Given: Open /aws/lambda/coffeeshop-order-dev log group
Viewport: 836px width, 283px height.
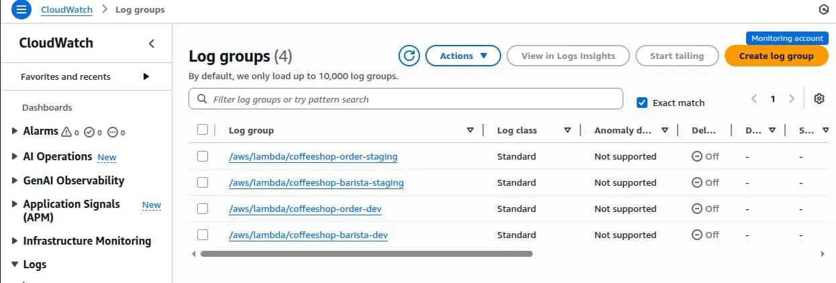Looking at the screenshot, I should click(305, 209).
